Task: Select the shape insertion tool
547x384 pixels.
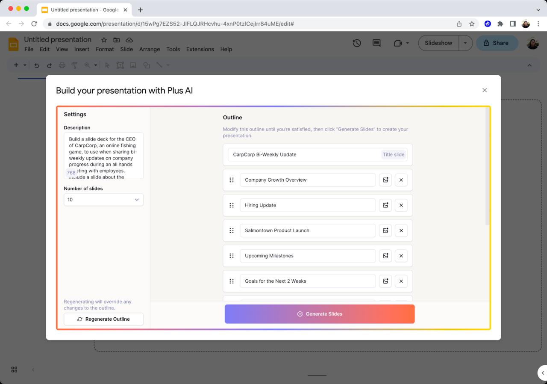Action: click(146, 65)
